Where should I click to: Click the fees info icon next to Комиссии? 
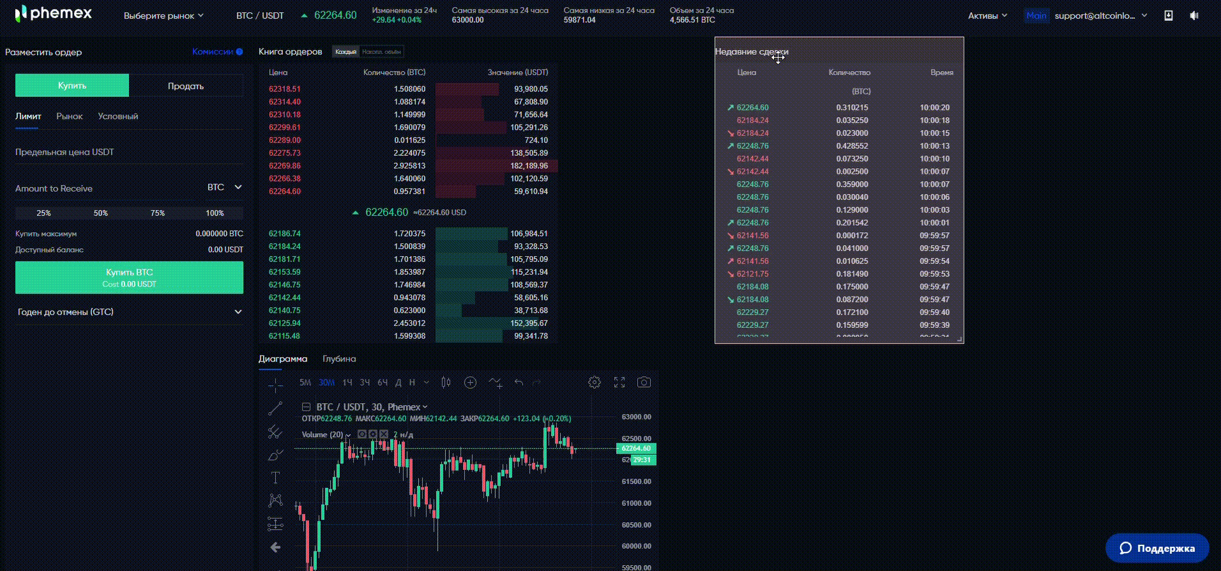click(239, 52)
